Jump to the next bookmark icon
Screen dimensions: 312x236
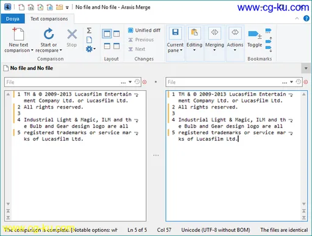click(269, 49)
